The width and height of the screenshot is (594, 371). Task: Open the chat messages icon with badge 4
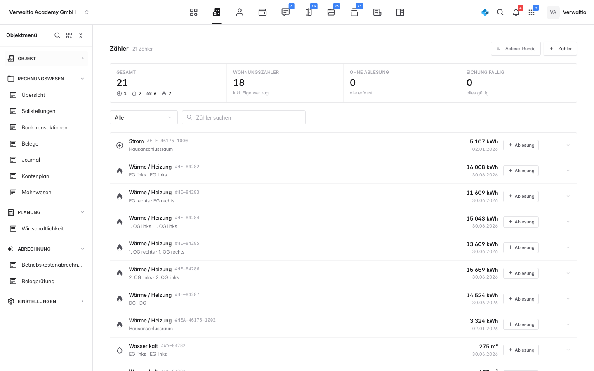(x=285, y=12)
